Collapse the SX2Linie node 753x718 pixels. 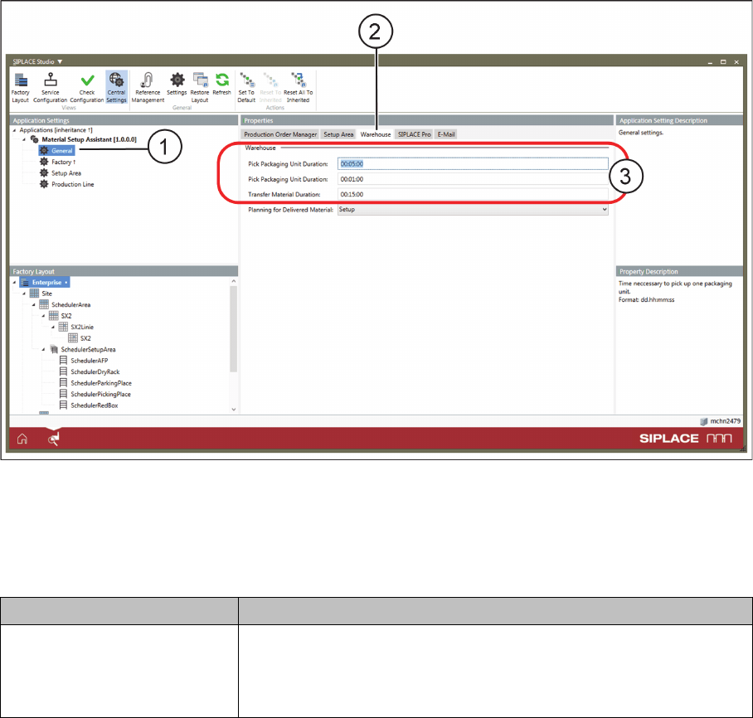pos(53,327)
